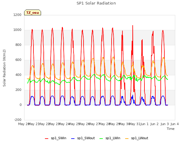The width and height of the screenshot is (193, 144).
Task: Click the red sp1_SWin legend swatch
Action: [x=47, y=139]
